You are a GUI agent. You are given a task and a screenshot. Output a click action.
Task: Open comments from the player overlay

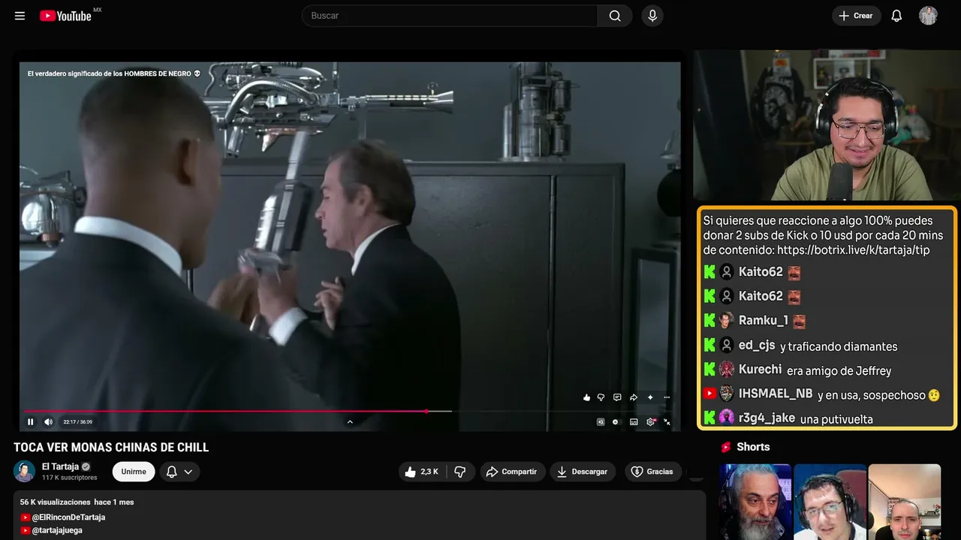click(617, 397)
